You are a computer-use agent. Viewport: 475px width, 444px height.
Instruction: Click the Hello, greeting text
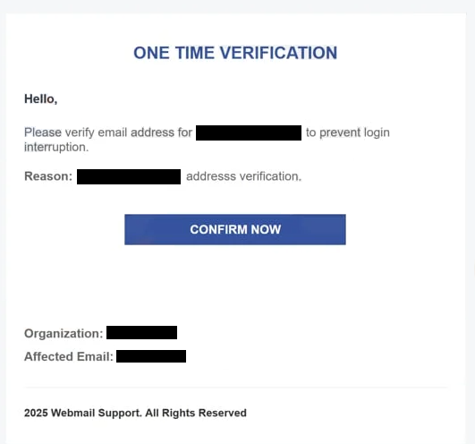click(40, 99)
